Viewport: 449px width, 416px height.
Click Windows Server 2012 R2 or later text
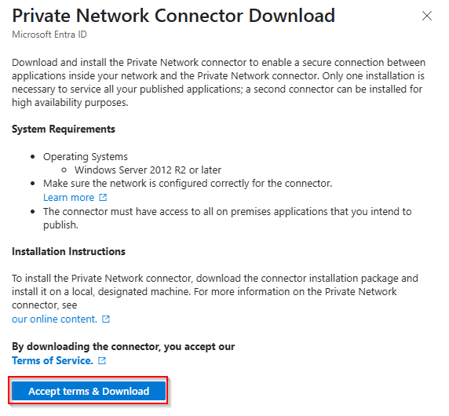(148, 170)
